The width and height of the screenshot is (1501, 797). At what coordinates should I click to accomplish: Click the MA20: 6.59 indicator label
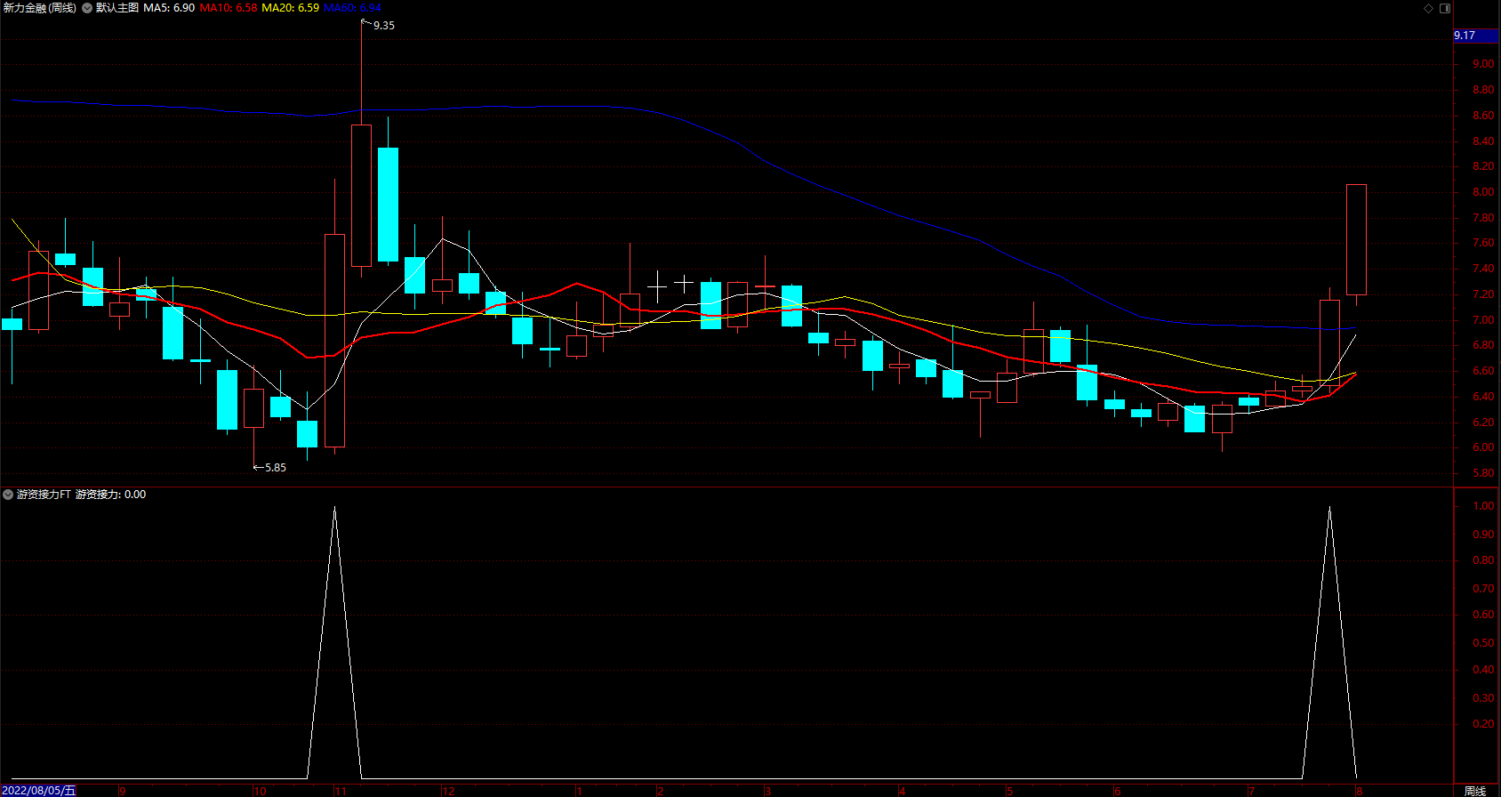[291, 8]
